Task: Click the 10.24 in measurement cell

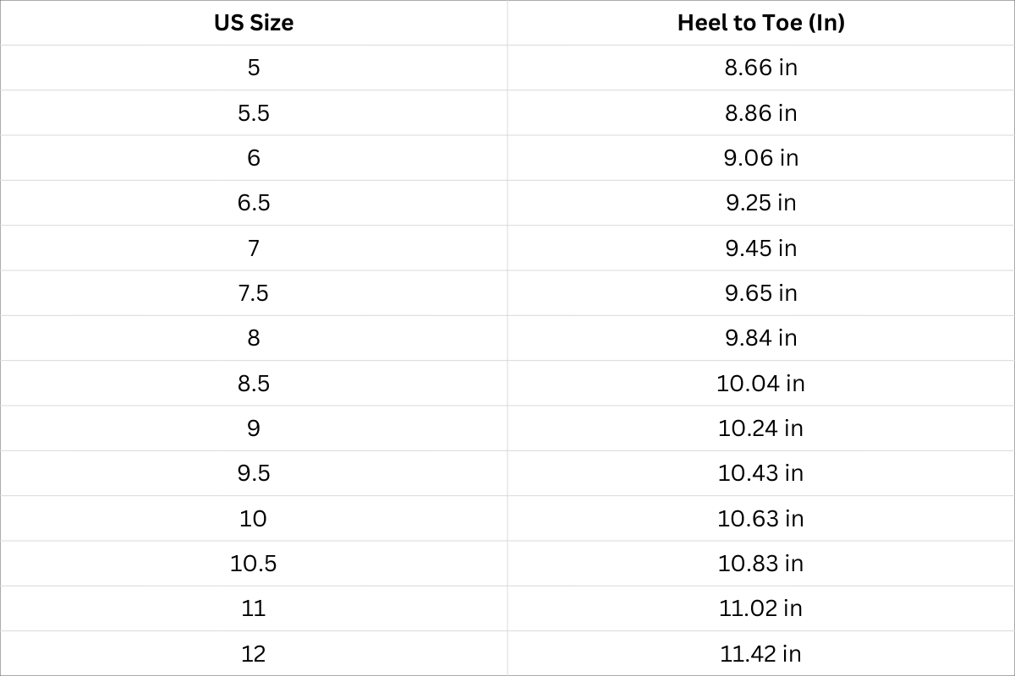Action: click(x=760, y=428)
